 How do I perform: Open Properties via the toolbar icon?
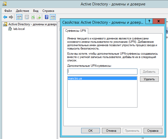tap(27, 17)
